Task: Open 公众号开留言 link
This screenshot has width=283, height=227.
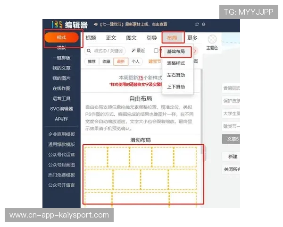Action: 61,185
